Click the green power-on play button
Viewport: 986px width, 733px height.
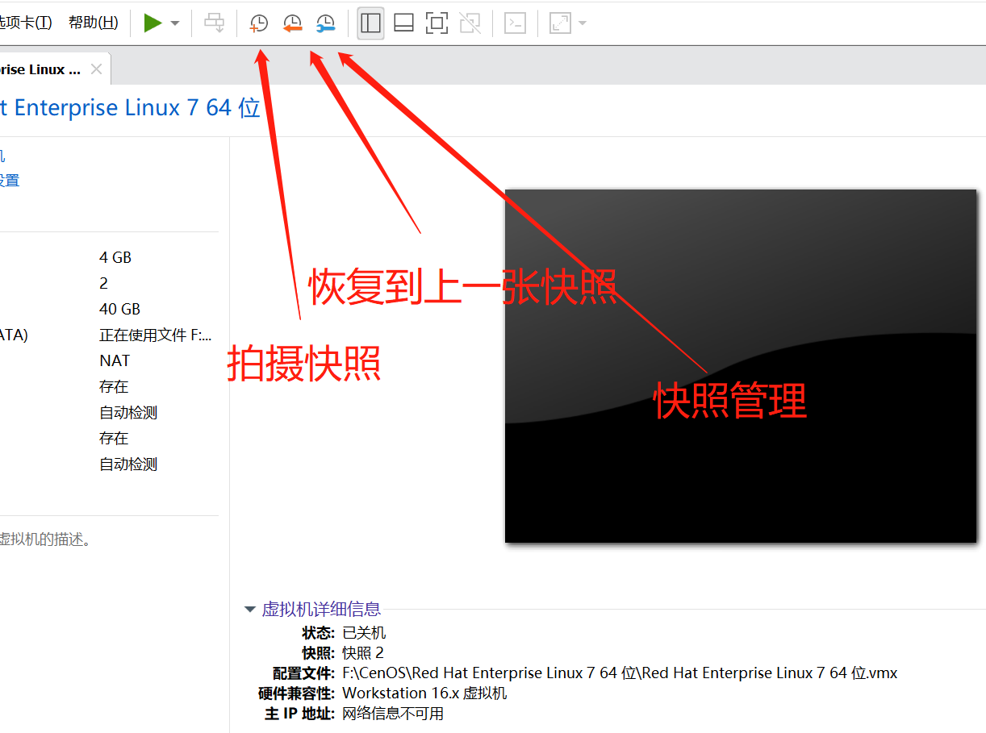click(x=152, y=23)
